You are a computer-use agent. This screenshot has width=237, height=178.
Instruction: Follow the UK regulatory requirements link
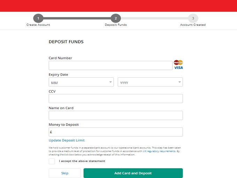pos(159,151)
